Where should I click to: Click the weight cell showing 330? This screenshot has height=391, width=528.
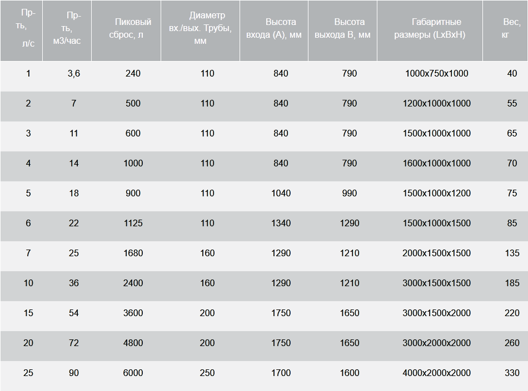[x=512, y=373]
